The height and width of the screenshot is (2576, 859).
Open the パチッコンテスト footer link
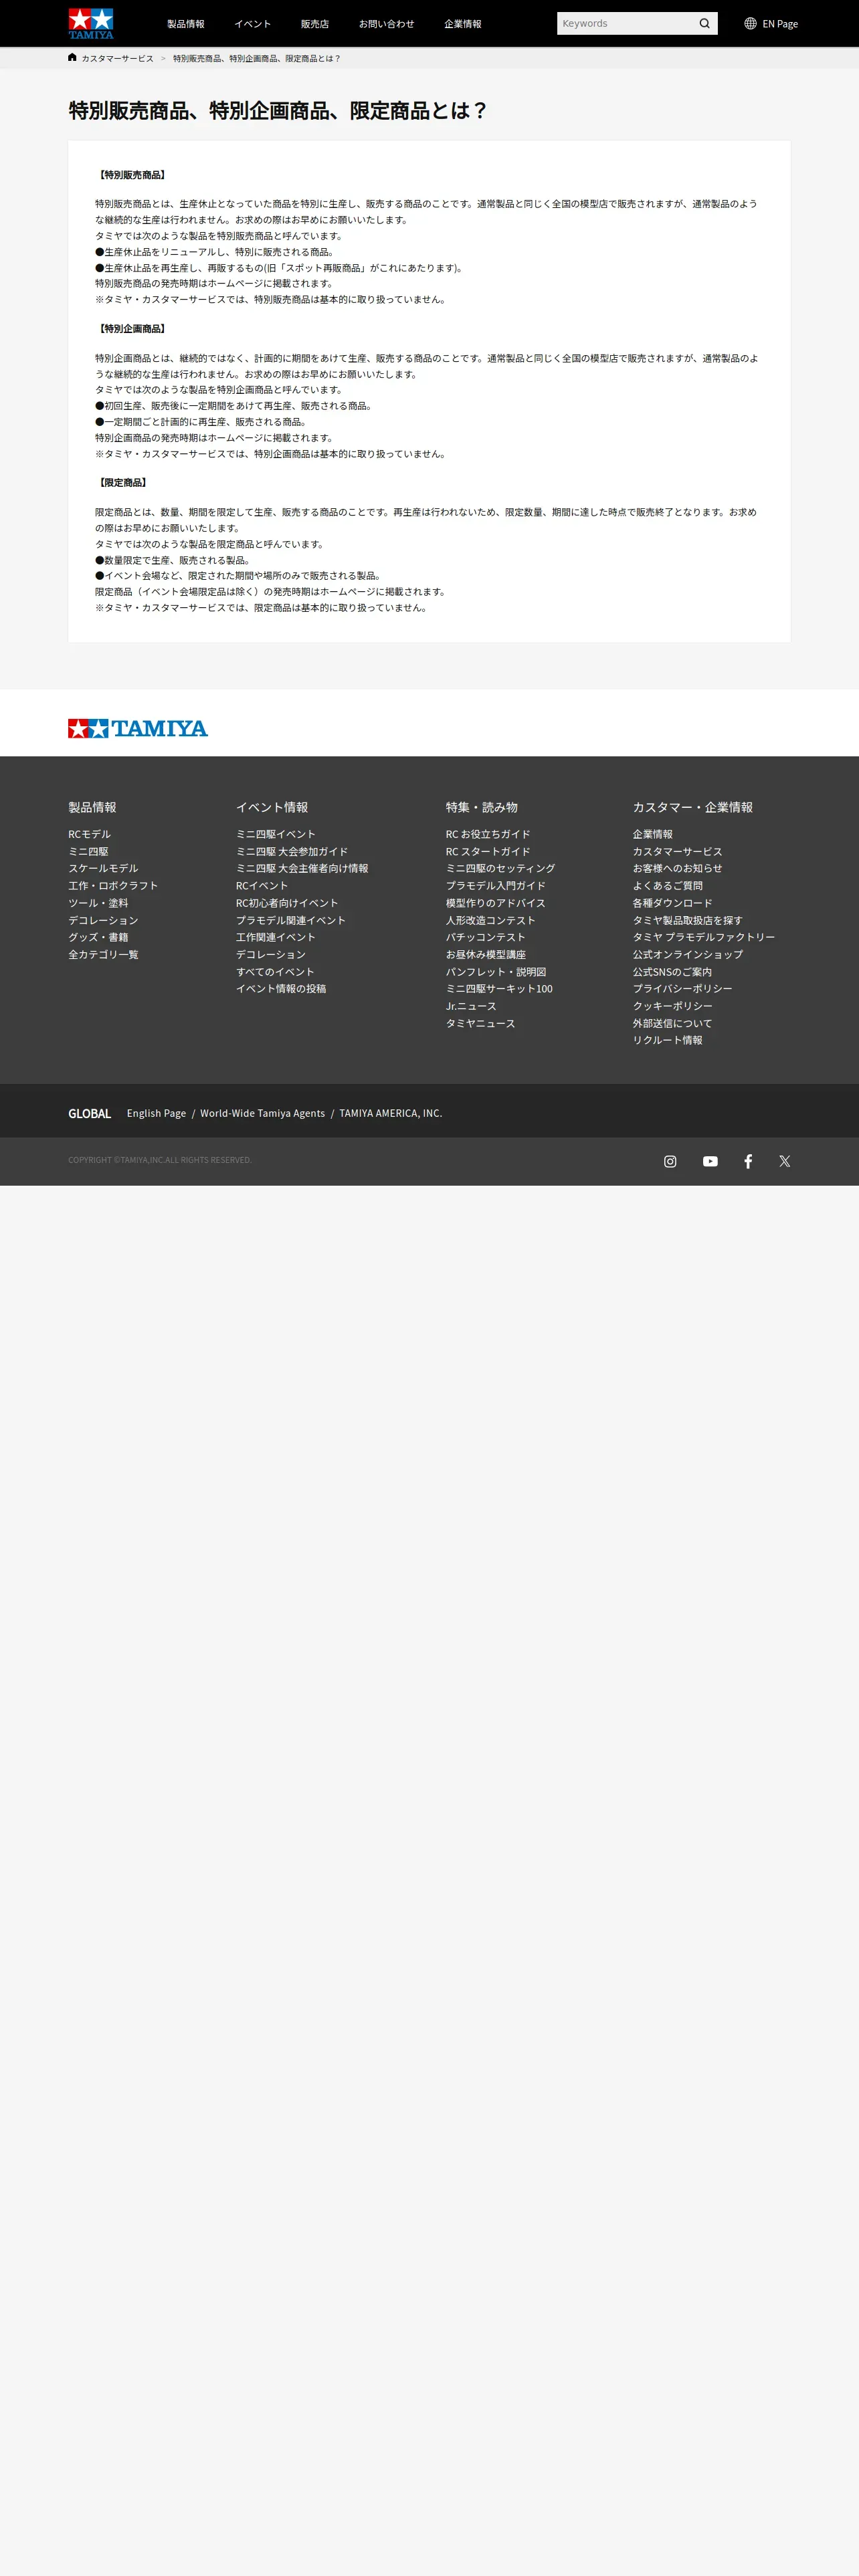point(486,937)
